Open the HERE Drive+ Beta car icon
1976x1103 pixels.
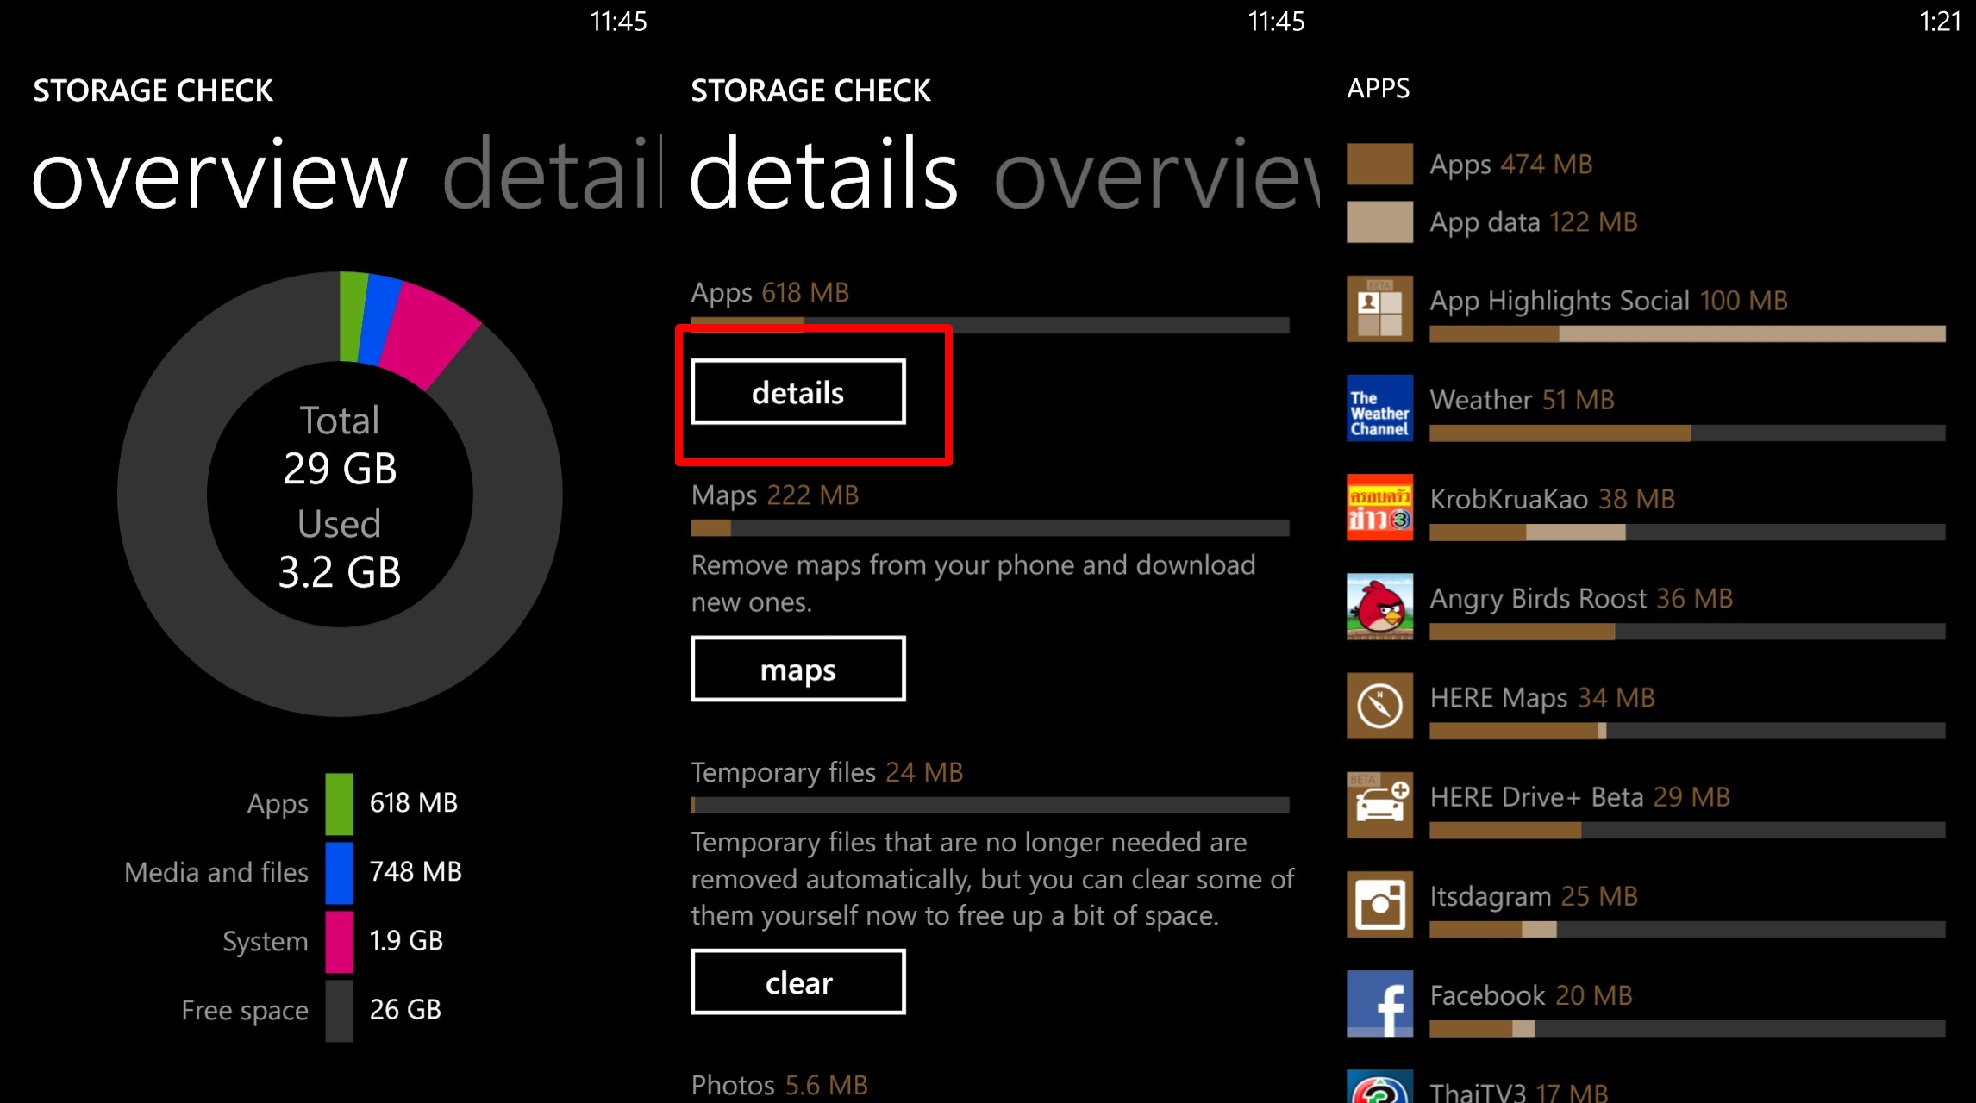pos(1379,805)
